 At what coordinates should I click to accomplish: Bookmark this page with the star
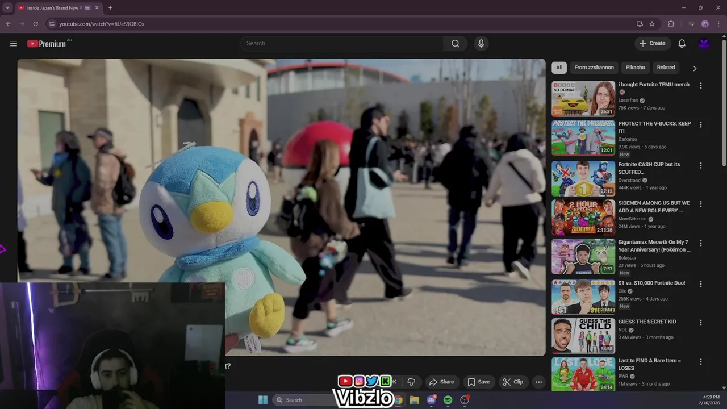point(652,24)
